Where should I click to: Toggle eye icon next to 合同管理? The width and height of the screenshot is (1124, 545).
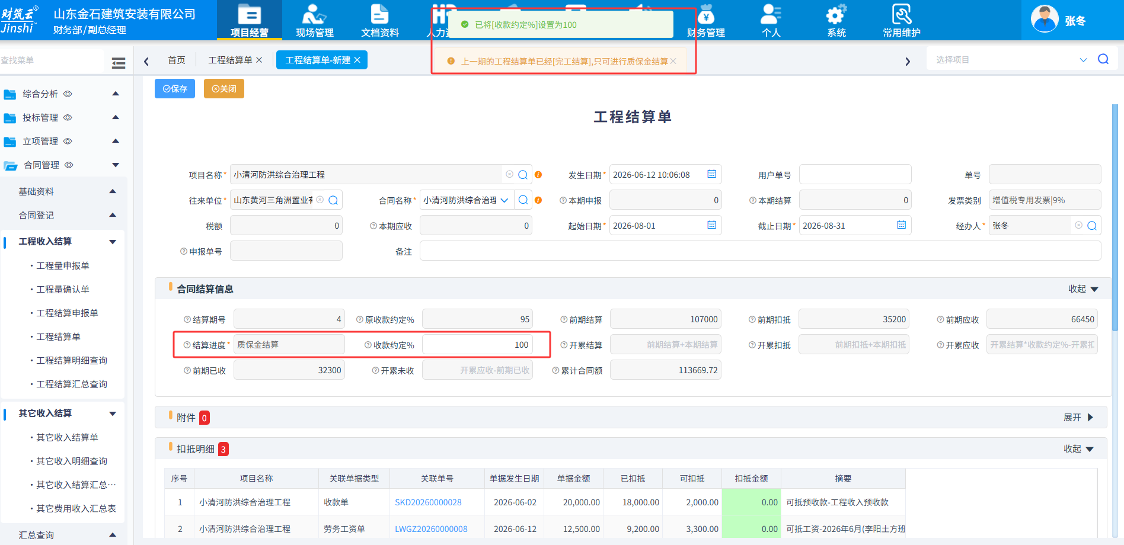tap(69, 165)
